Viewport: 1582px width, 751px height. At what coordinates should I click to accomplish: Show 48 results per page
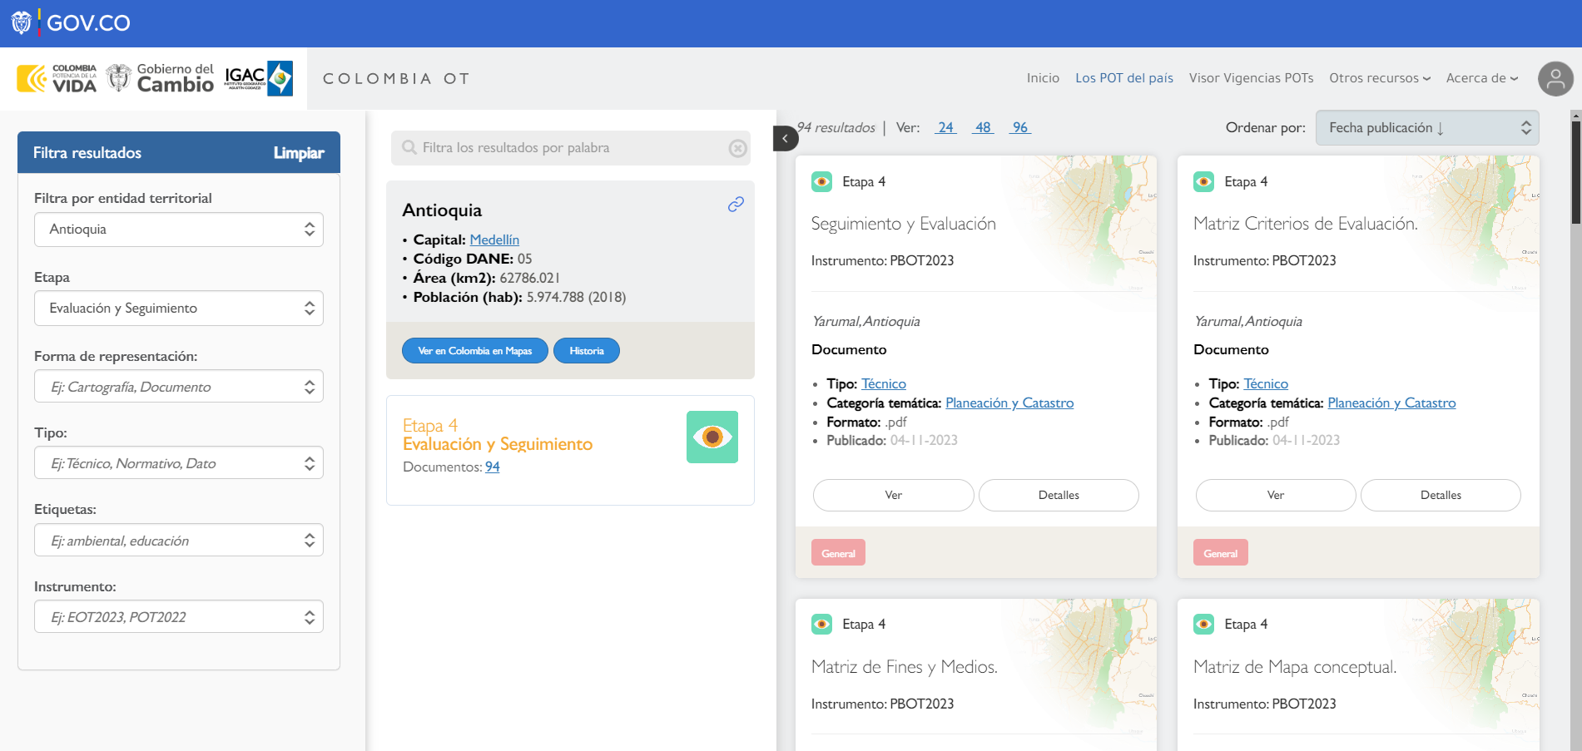pyautogui.click(x=983, y=127)
